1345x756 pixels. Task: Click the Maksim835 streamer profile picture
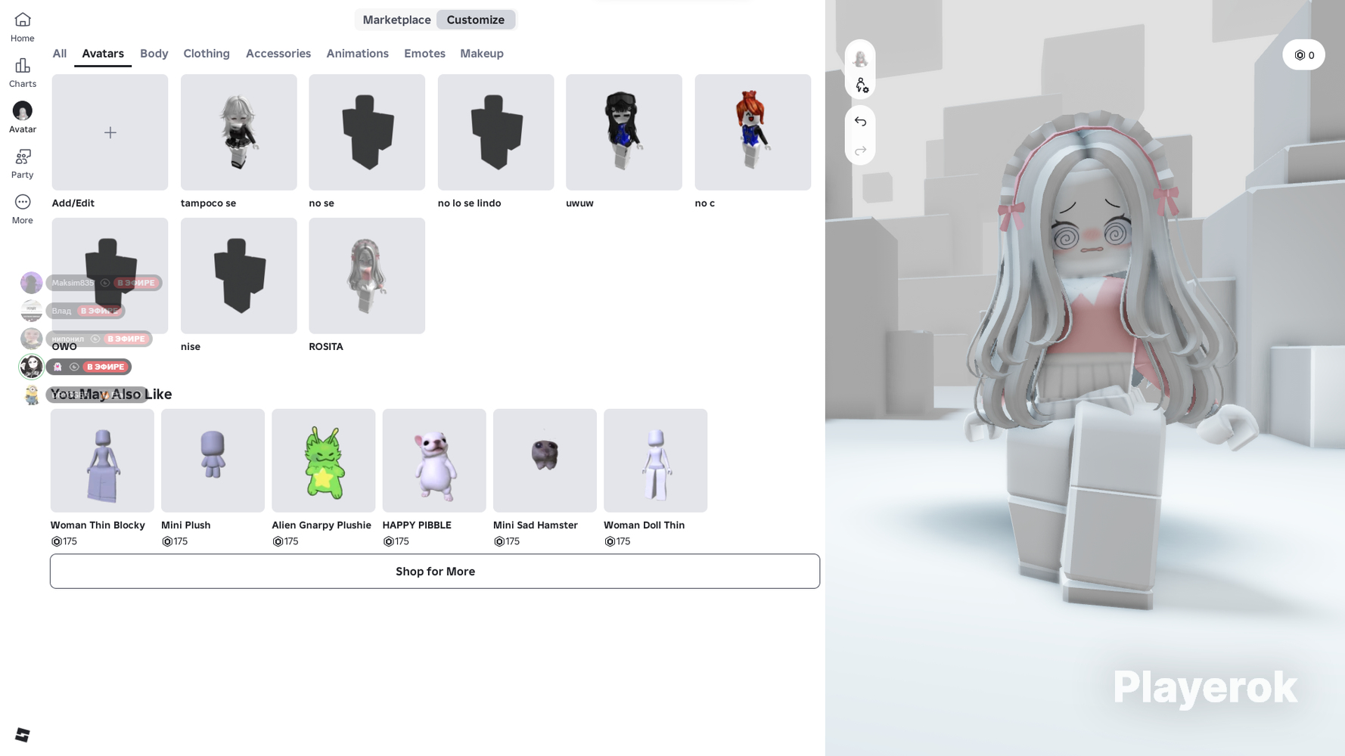pos(31,283)
